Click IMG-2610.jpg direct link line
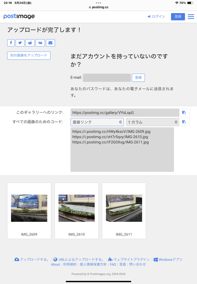The height and width of the screenshot is (284, 197). pyautogui.click(x=110, y=137)
